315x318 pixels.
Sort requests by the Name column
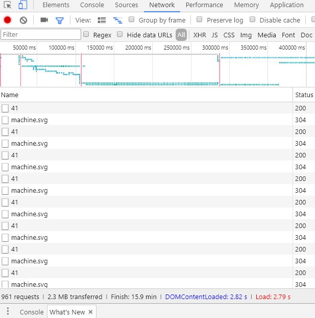coord(146,95)
